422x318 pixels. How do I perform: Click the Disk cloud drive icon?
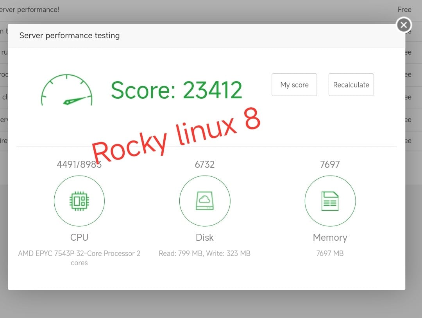click(205, 201)
